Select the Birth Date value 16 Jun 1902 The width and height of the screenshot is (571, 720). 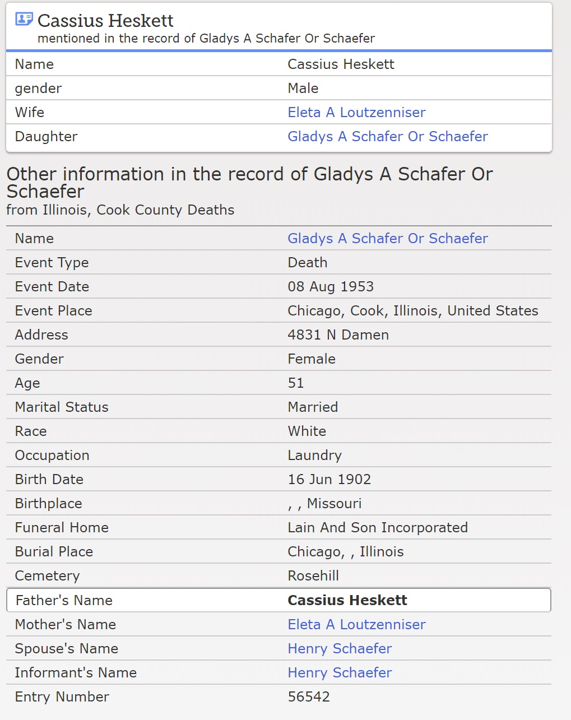pyautogui.click(x=329, y=480)
